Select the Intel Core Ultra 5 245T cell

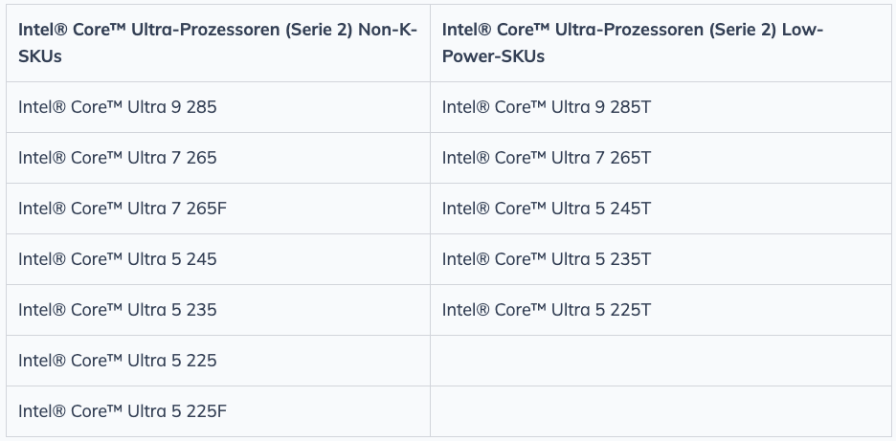click(x=661, y=209)
